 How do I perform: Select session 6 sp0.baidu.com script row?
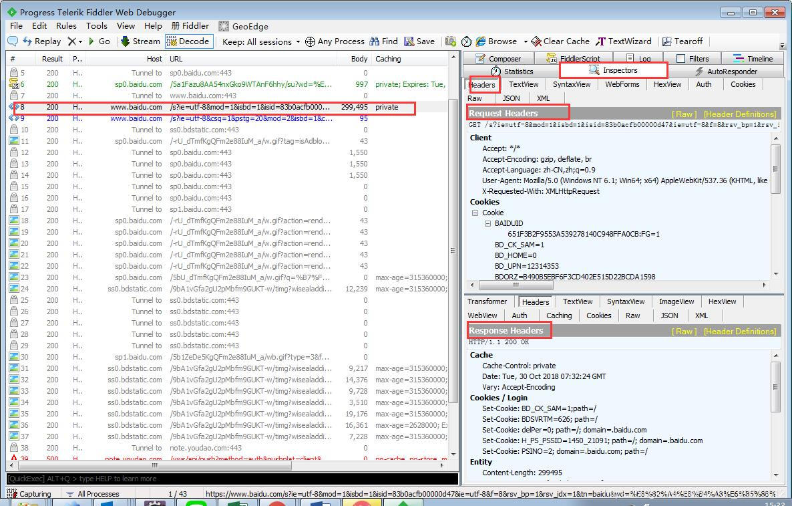(x=227, y=84)
